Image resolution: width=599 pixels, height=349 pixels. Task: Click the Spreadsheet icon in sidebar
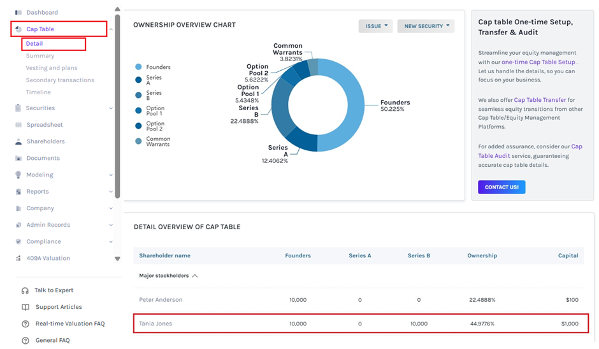tap(18, 125)
